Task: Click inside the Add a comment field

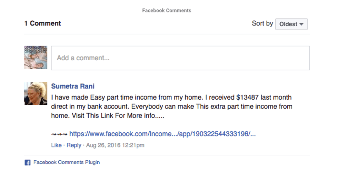Action: [x=180, y=58]
